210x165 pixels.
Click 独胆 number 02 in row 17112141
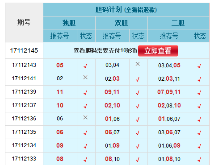pyautogui.click(x=60, y=78)
